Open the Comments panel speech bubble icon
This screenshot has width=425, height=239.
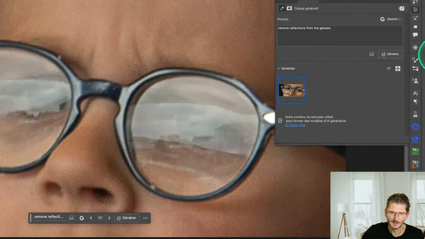pos(415,35)
